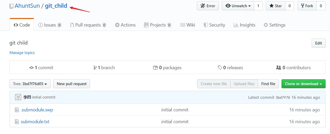Expand the Tree: 3bd7f76d05 branch selector
Screen dimensions: 330x134
pyautogui.click(x=30, y=84)
